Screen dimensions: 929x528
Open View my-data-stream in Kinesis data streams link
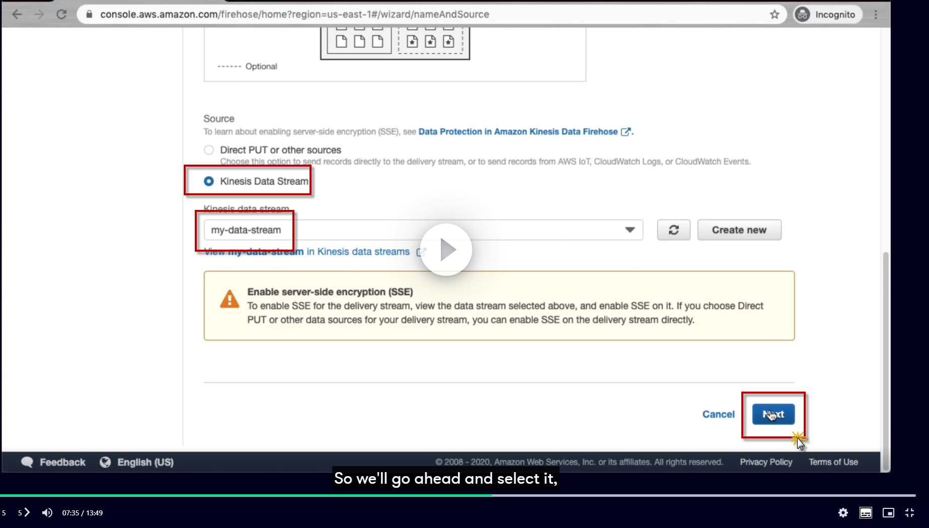coord(315,252)
